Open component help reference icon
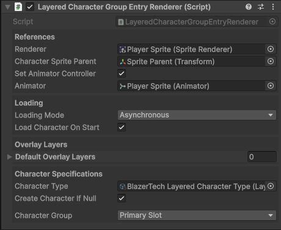Image resolution: width=281 pixels, height=230 pixels. 249,7
